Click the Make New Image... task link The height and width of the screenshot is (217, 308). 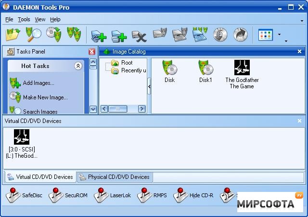coord(45,97)
